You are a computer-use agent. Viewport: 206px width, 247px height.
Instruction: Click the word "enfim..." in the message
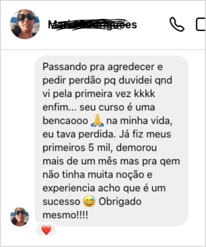point(60,107)
